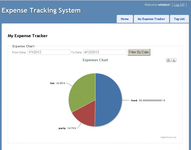Focus the From Date input field
The width and height of the screenshot is (191, 150).
click(x=49, y=52)
